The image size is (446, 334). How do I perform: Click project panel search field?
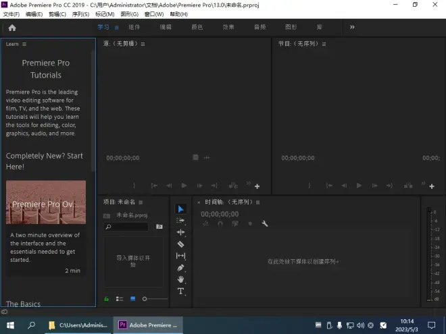point(126,227)
